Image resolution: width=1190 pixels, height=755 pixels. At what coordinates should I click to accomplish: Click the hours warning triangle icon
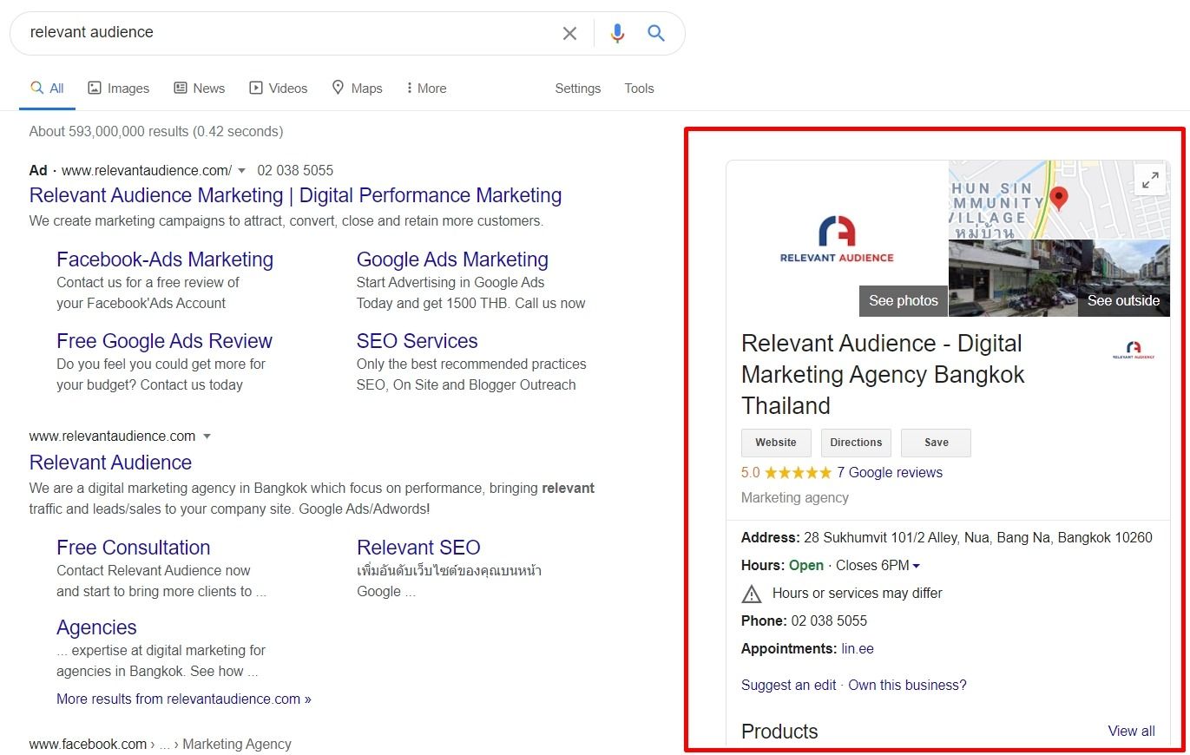click(x=752, y=594)
